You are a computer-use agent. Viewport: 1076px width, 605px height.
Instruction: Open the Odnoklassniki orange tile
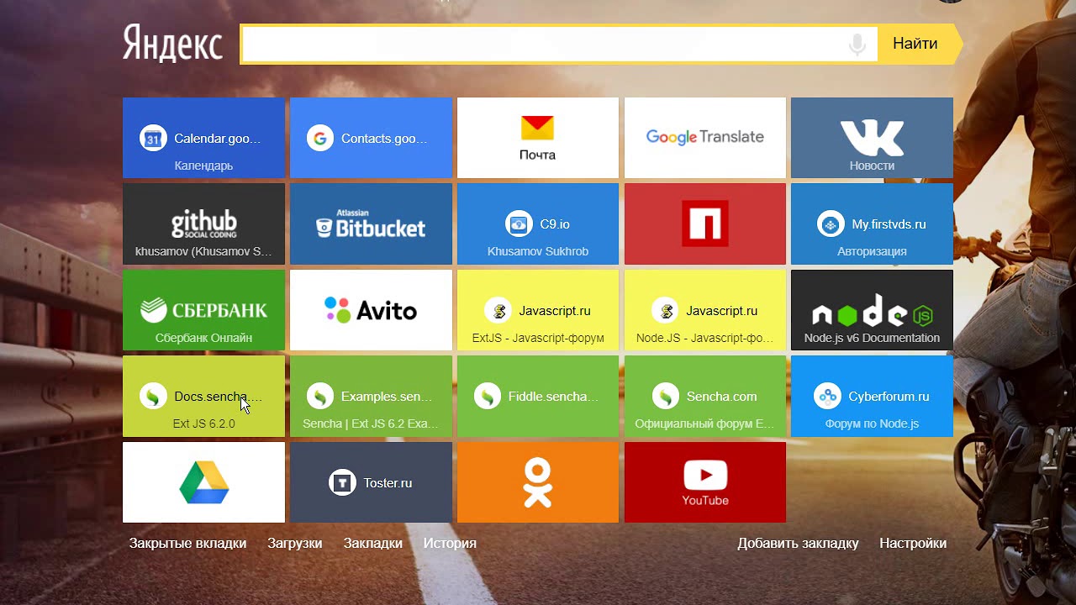(538, 482)
